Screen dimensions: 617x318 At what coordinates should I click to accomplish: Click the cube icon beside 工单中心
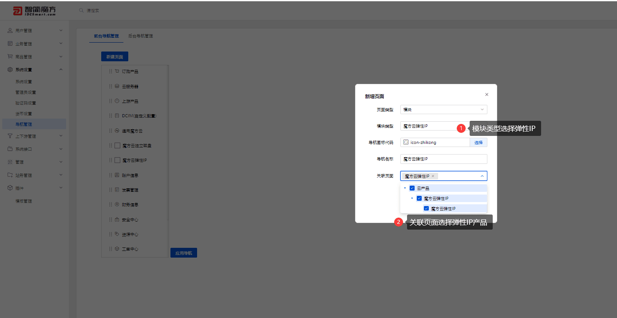coord(117,249)
